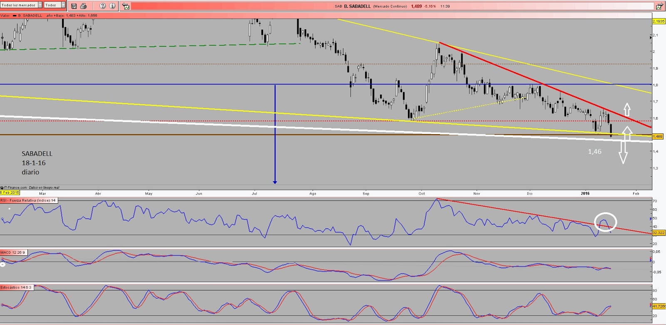Click the small IT-Finance.com logo icon
The width and height of the screenshot is (666, 325).
pyautogui.click(x=2, y=187)
